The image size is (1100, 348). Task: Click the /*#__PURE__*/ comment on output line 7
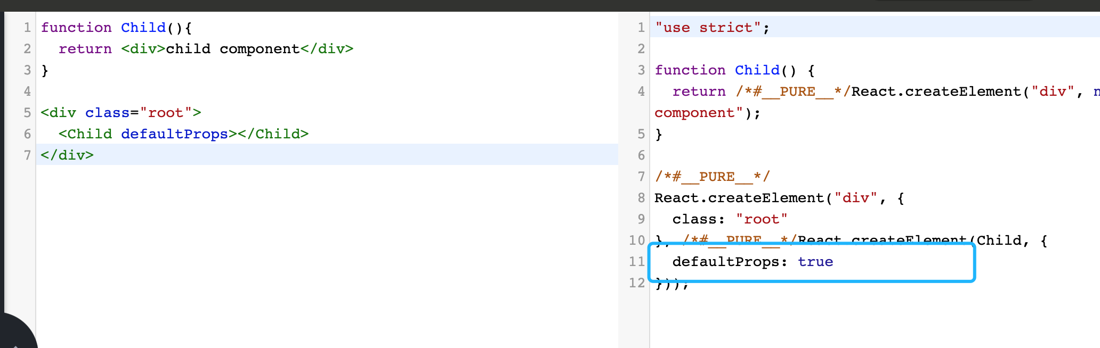pyautogui.click(x=713, y=177)
